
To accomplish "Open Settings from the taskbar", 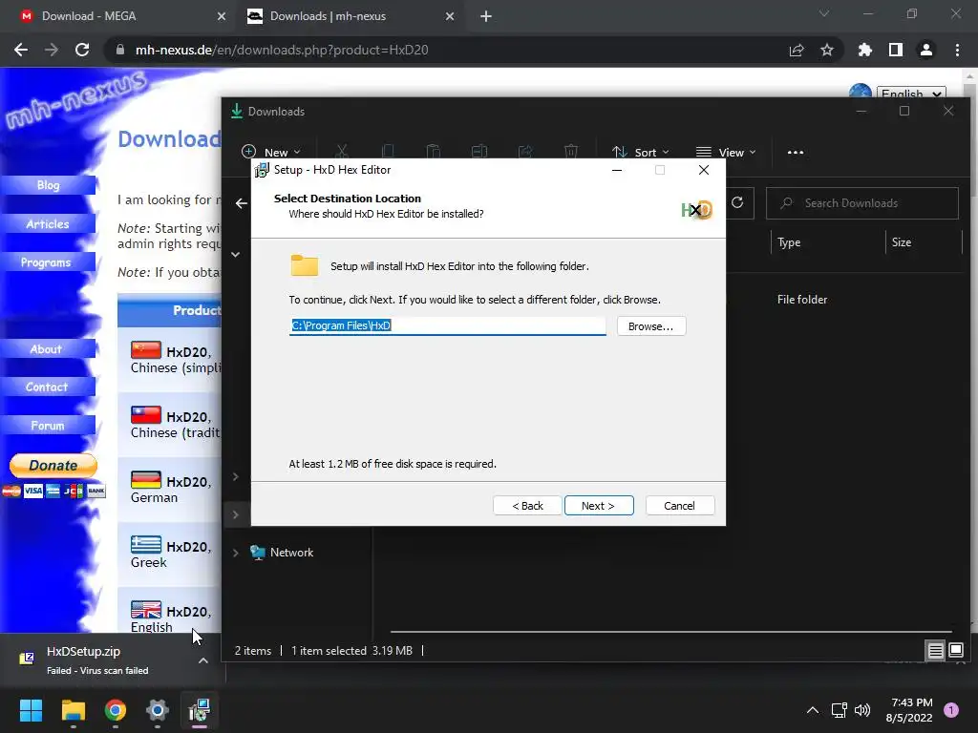I will pos(158,710).
